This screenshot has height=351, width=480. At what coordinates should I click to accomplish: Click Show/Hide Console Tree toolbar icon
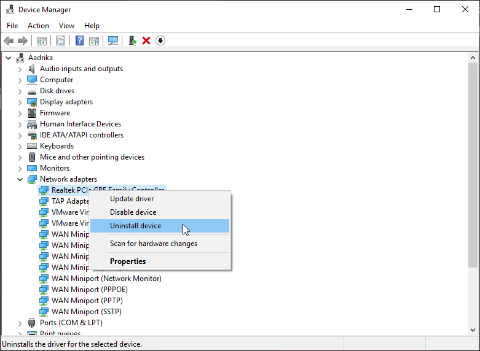42,40
